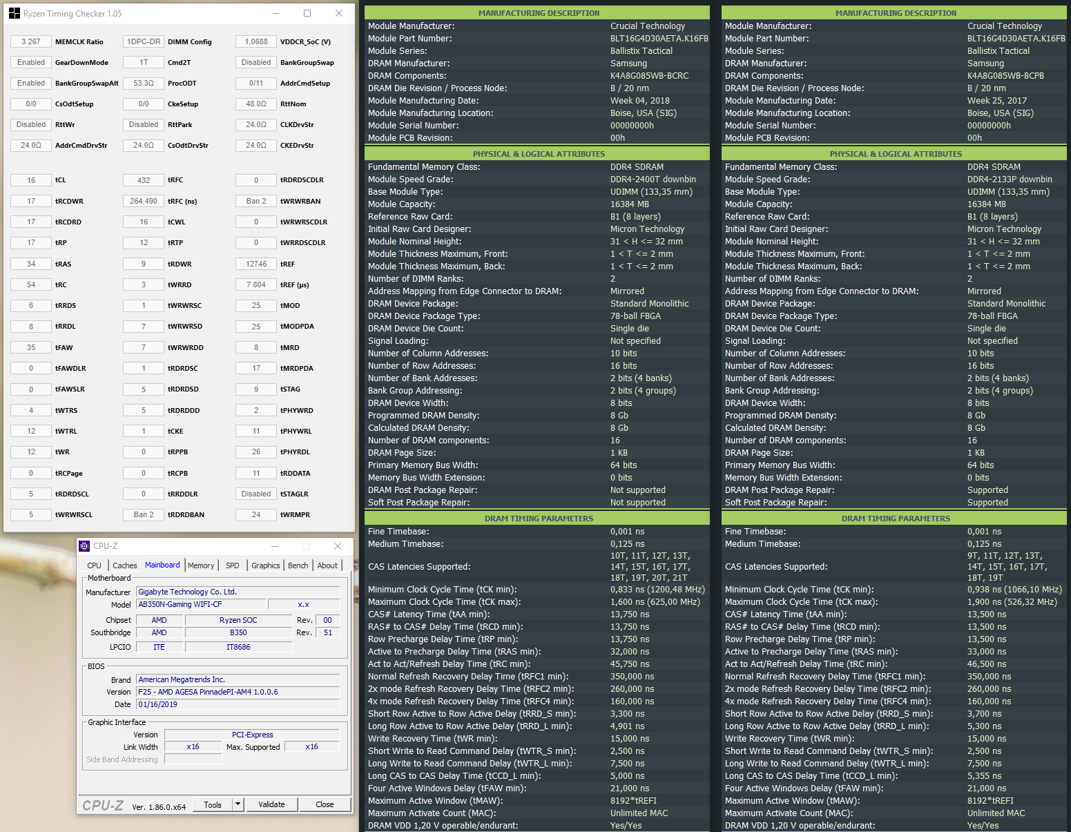
Task: Click the tWRMPR value 24
Action: (x=256, y=514)
